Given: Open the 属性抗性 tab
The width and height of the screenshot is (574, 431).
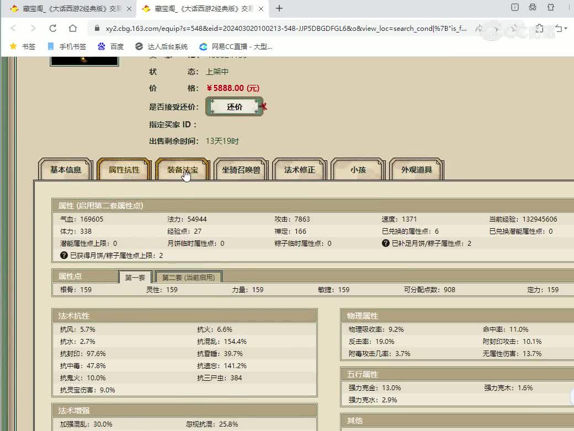Looking at the screenshot, I should pyautogui.click(x=124, y=170).
